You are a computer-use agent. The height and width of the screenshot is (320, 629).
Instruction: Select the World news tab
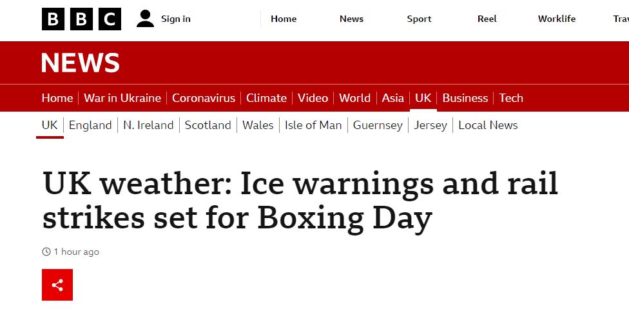pos(354,98)
